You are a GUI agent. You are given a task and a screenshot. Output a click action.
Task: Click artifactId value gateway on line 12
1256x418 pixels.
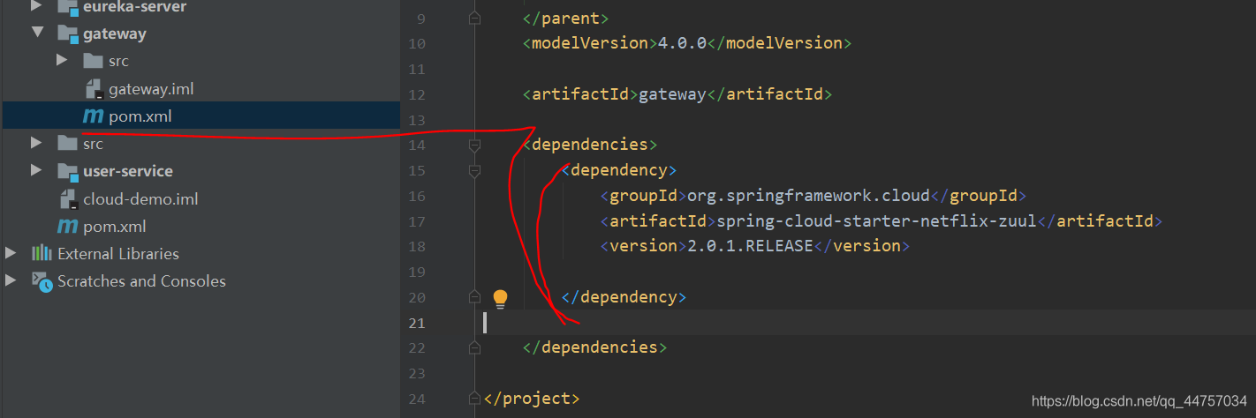point(672,93)
